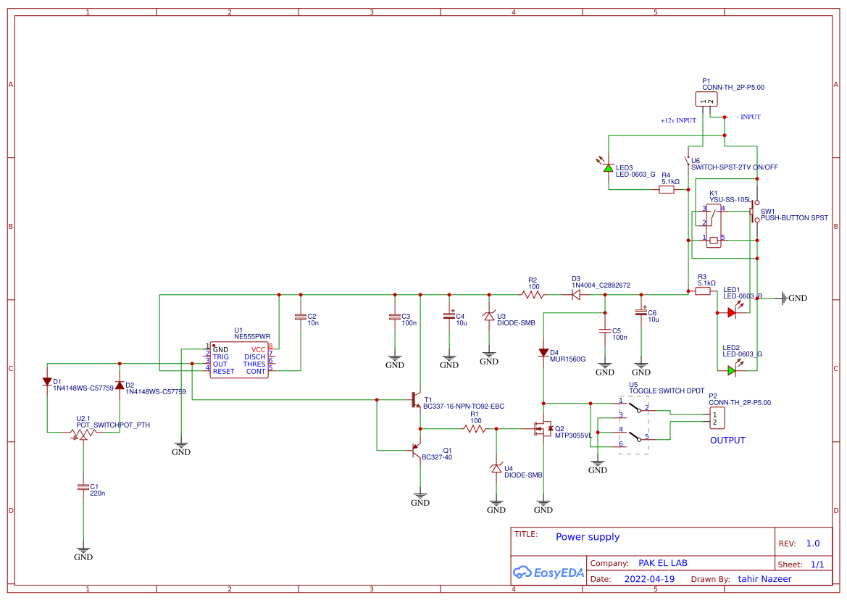The image size is (847, 600).
Task: Click the SW1 push-button SPST
Action: [753, 212]
